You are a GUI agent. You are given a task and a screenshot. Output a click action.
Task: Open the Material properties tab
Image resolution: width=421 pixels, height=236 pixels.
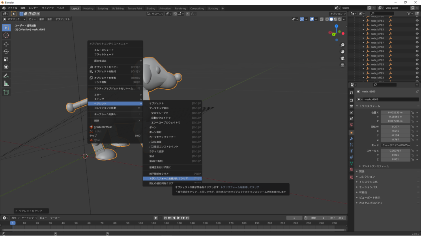click(352, 170)
